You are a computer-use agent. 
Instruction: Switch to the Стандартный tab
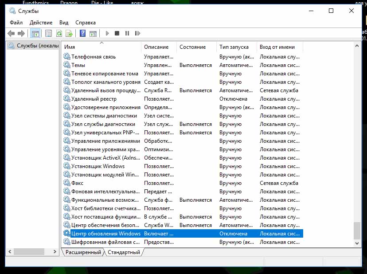pyautogui.click(x=124, y=252)
